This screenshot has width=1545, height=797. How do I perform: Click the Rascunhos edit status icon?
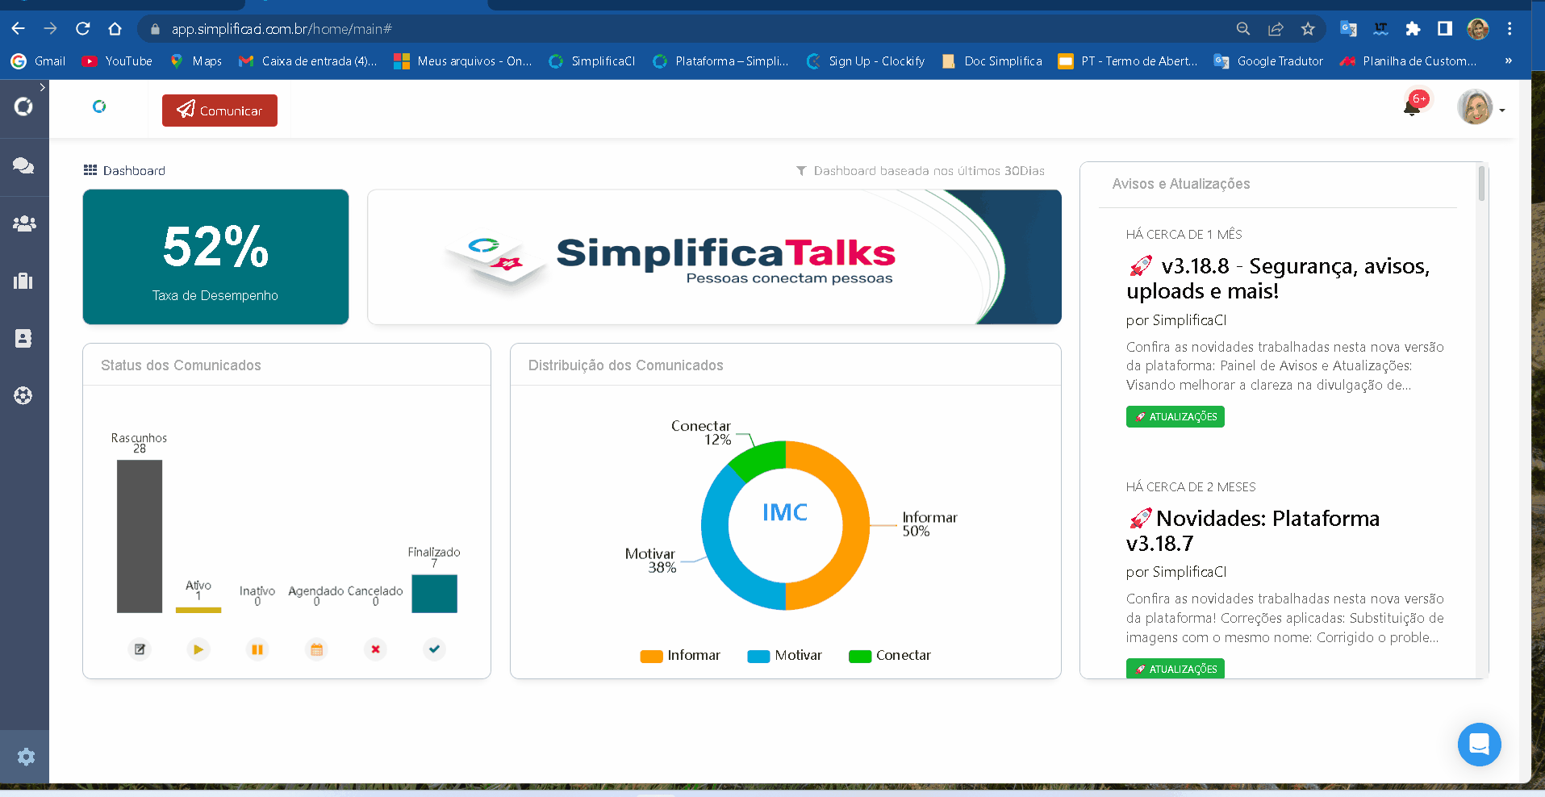[140, 649]
